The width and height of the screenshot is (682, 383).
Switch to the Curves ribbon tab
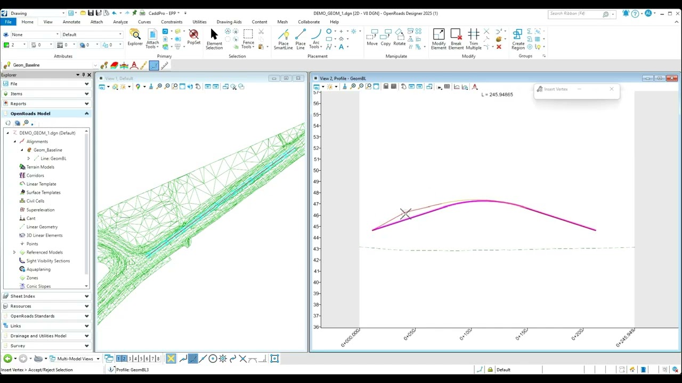(144, 22)
